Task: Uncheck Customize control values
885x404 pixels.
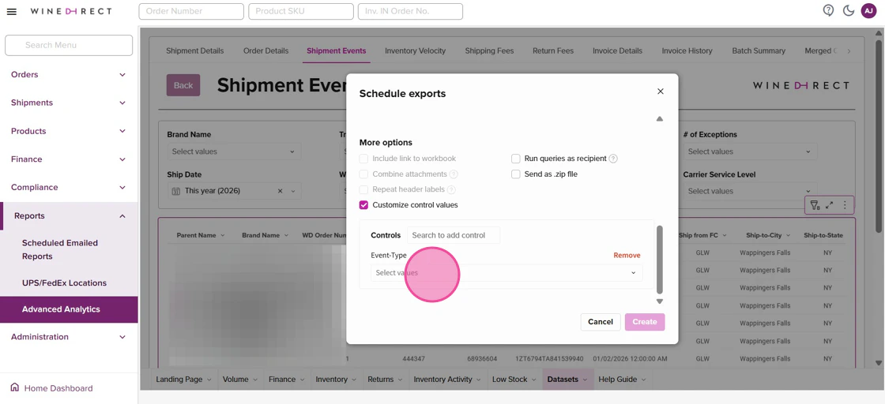Action: (x=364, y=205)
